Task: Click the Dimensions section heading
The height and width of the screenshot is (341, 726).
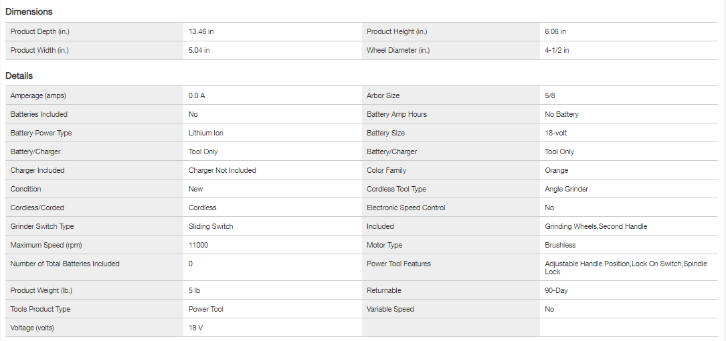Action: click(29, 11)
